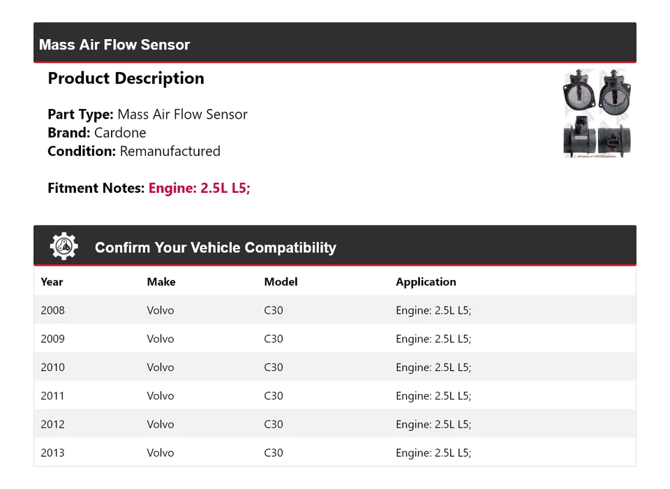Click the Brand: Cardone line

tap(97, 133)
